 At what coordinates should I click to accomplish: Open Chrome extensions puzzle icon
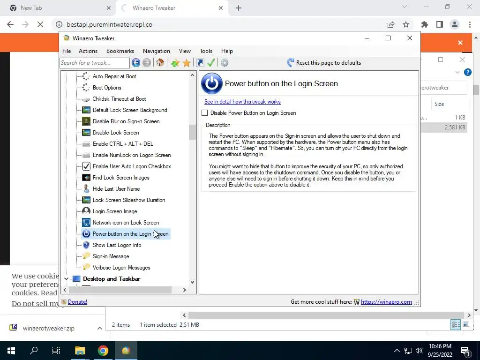click(x=425, y=24)
